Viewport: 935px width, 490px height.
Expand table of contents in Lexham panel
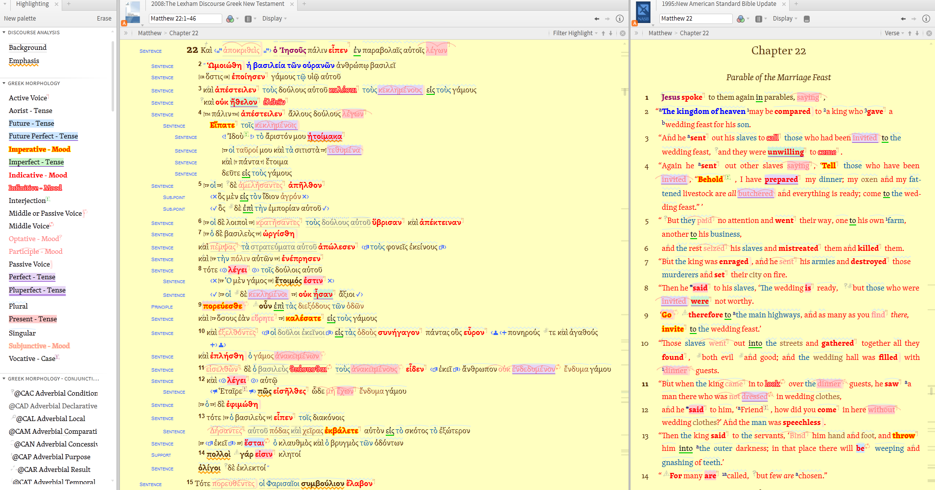click(126, 33)
